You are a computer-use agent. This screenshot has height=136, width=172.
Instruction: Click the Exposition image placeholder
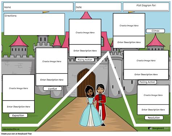pyautogui.click(x=19, y=88)
